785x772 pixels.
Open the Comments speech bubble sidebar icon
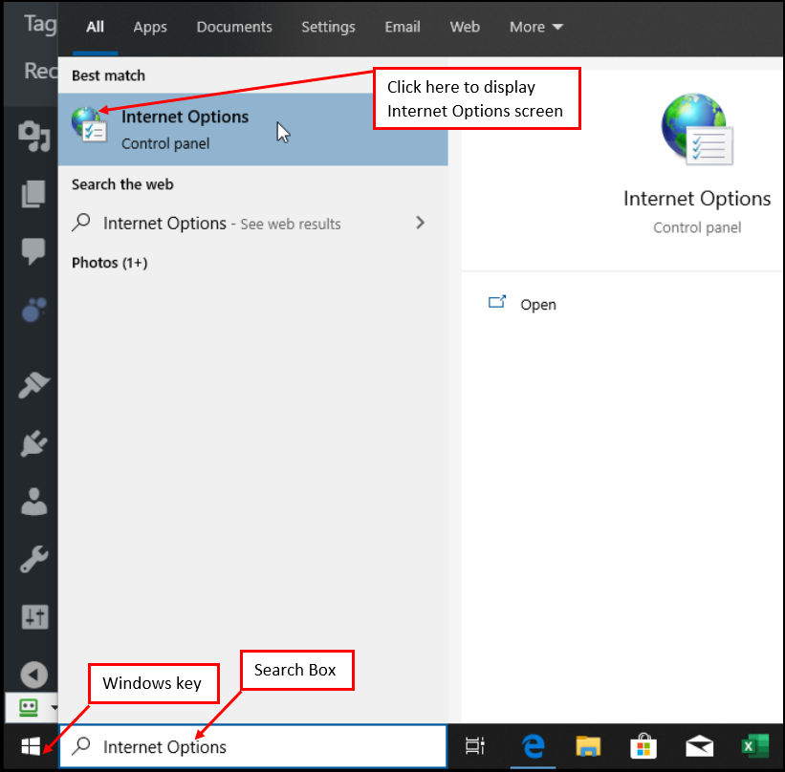tap(33, 251)
